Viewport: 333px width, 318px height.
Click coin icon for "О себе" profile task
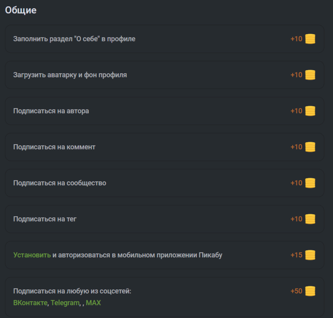[310, 39]
